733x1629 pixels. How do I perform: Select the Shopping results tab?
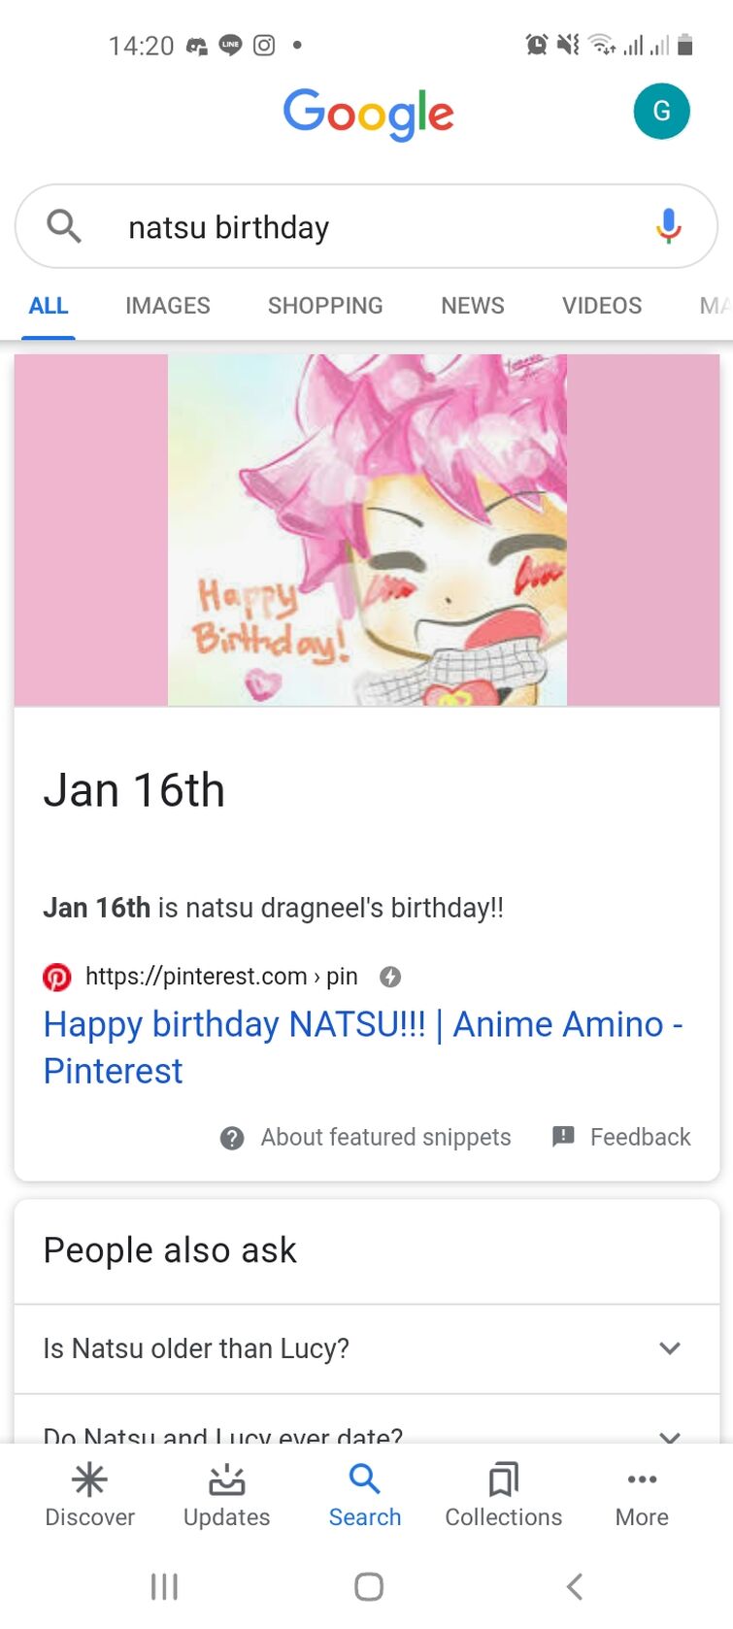(x=325, y=306)
